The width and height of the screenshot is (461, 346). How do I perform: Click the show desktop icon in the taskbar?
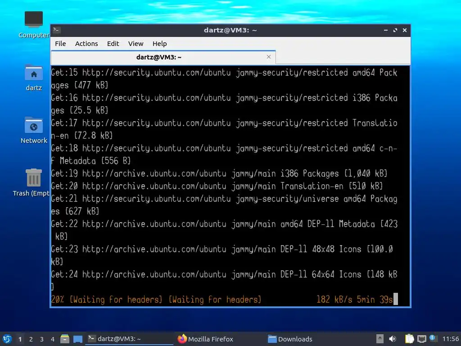click(77, 339)
